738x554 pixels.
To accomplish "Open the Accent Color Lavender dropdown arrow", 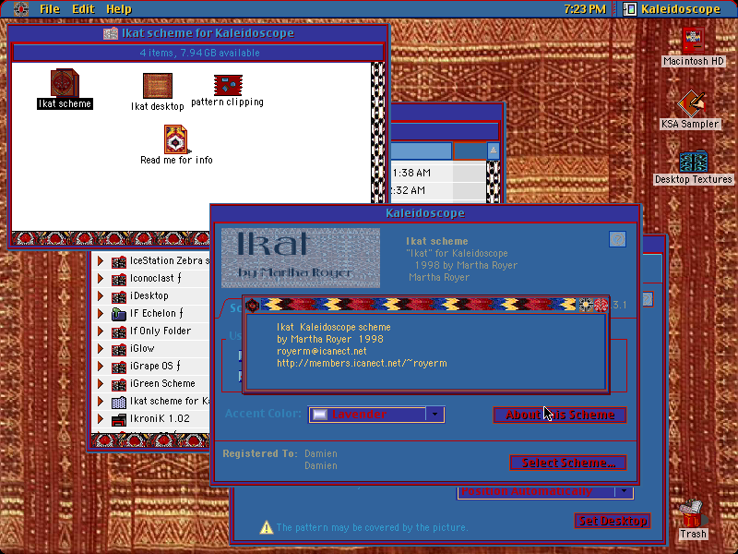I will [434, 415].
